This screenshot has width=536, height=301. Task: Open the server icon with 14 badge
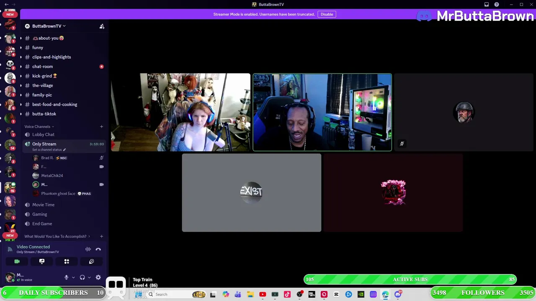(x=10, y=145)
